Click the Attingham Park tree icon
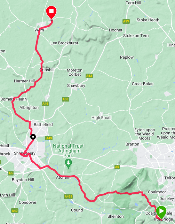 [68, 164]
